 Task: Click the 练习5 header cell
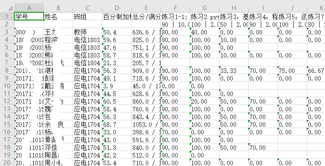tap(292, 16)
